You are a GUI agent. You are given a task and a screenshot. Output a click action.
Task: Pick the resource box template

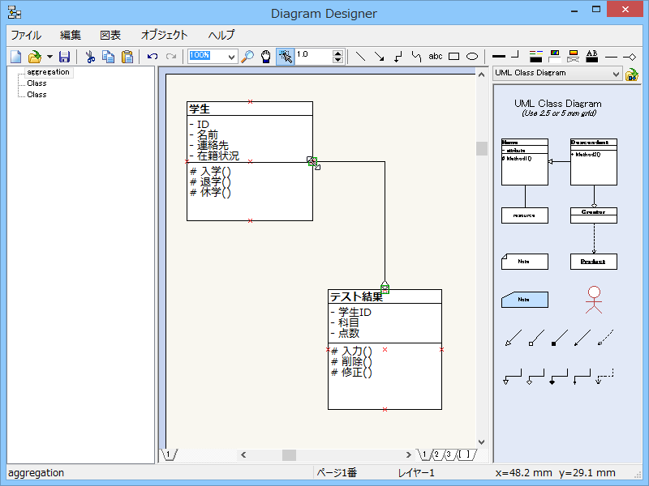(x=525, y=215)
